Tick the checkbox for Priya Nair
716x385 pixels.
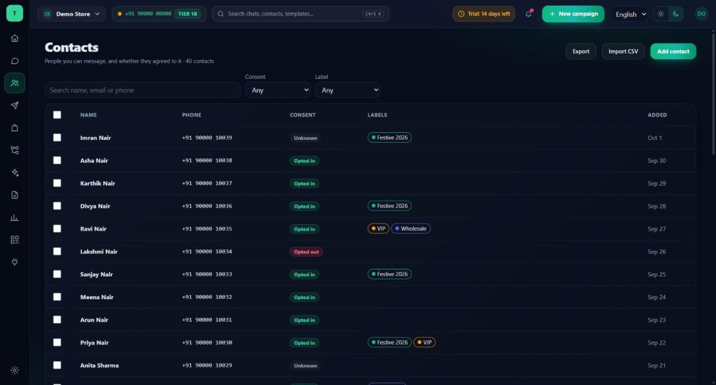pyautogui.click(x=57, y=342)
